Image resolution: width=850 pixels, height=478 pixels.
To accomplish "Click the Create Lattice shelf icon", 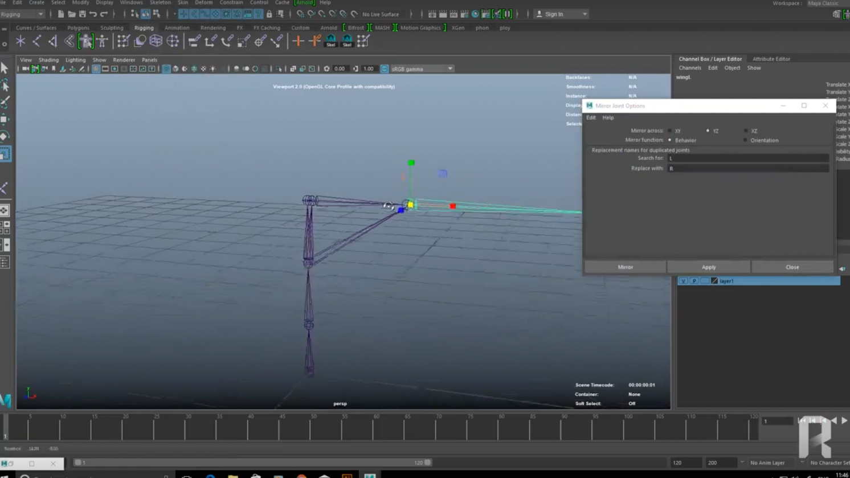I will pyautogui.click(x=156, y=41).
